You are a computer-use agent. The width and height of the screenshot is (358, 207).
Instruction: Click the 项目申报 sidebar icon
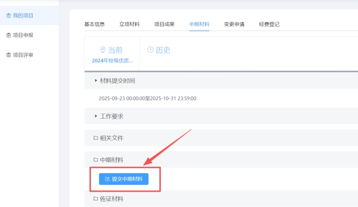pyautogui.click(x=8, y=35)
